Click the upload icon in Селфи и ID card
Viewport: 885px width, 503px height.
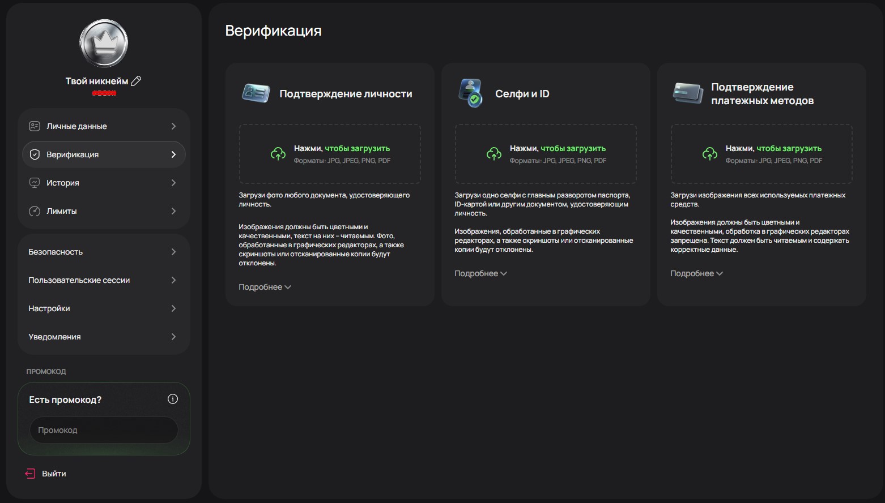coord(493,153)
